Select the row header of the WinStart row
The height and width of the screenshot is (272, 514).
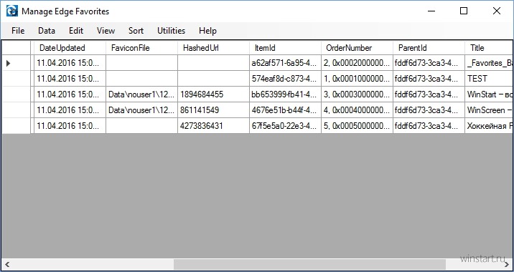(x=16, y=94)
